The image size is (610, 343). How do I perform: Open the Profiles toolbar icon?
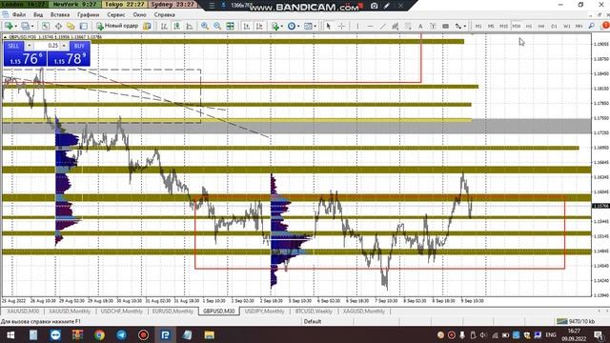point(26,26)
